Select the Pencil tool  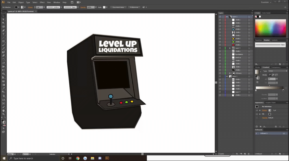pyautogui.click(x=3, y=49)
